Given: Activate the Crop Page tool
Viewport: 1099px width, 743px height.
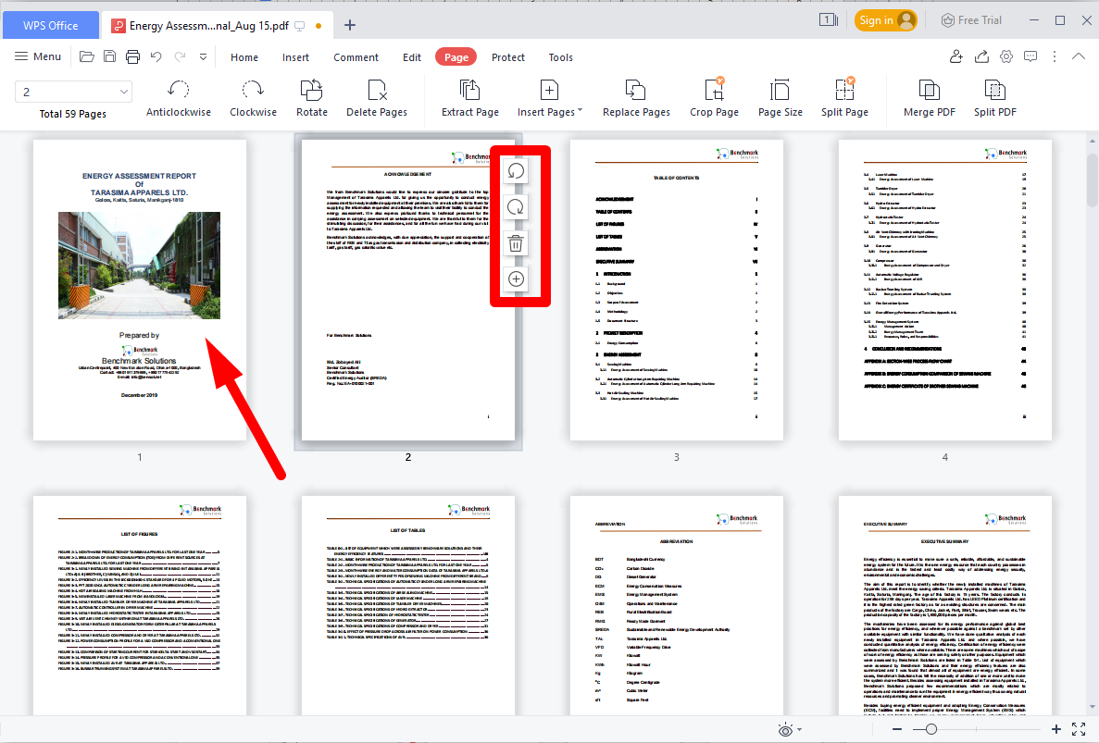Looking at the screenshot, I should (714, 99).
